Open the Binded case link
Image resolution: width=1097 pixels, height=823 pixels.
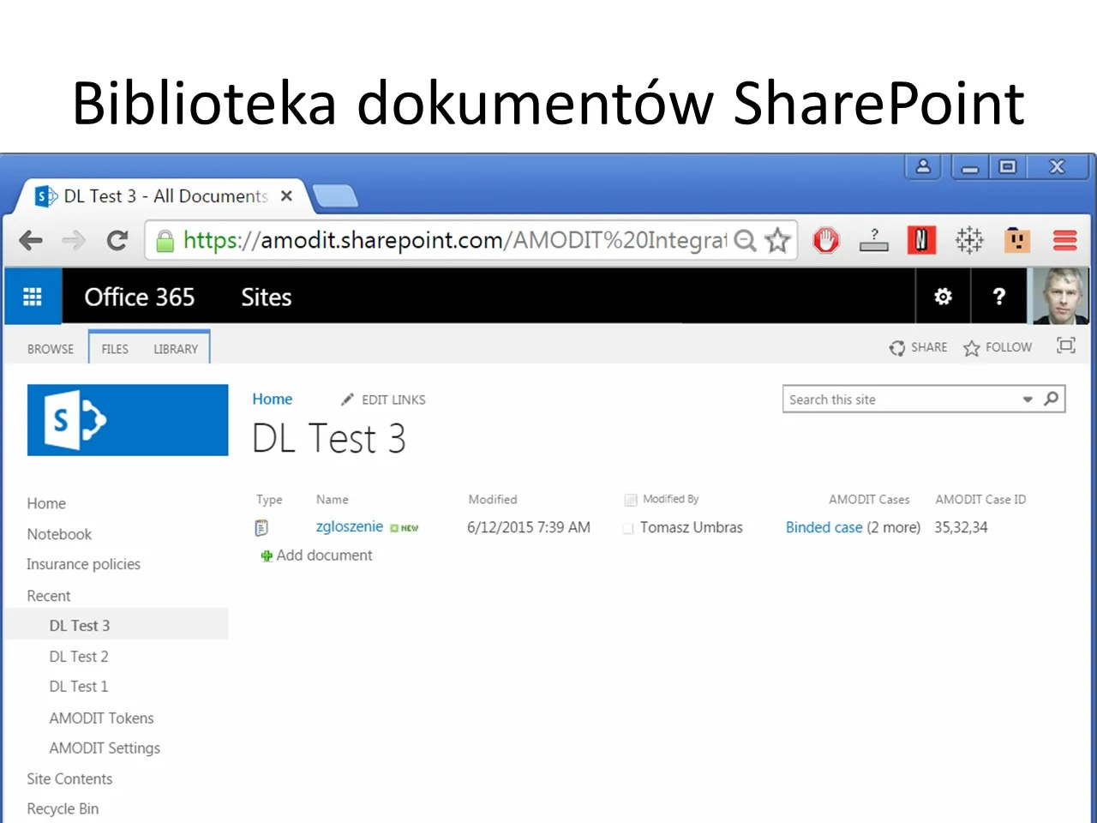pos(824,527)
